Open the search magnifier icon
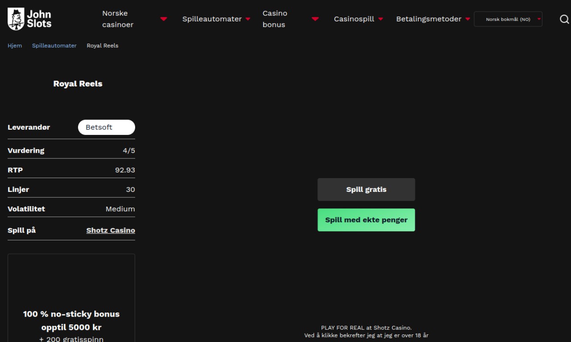 564,19
